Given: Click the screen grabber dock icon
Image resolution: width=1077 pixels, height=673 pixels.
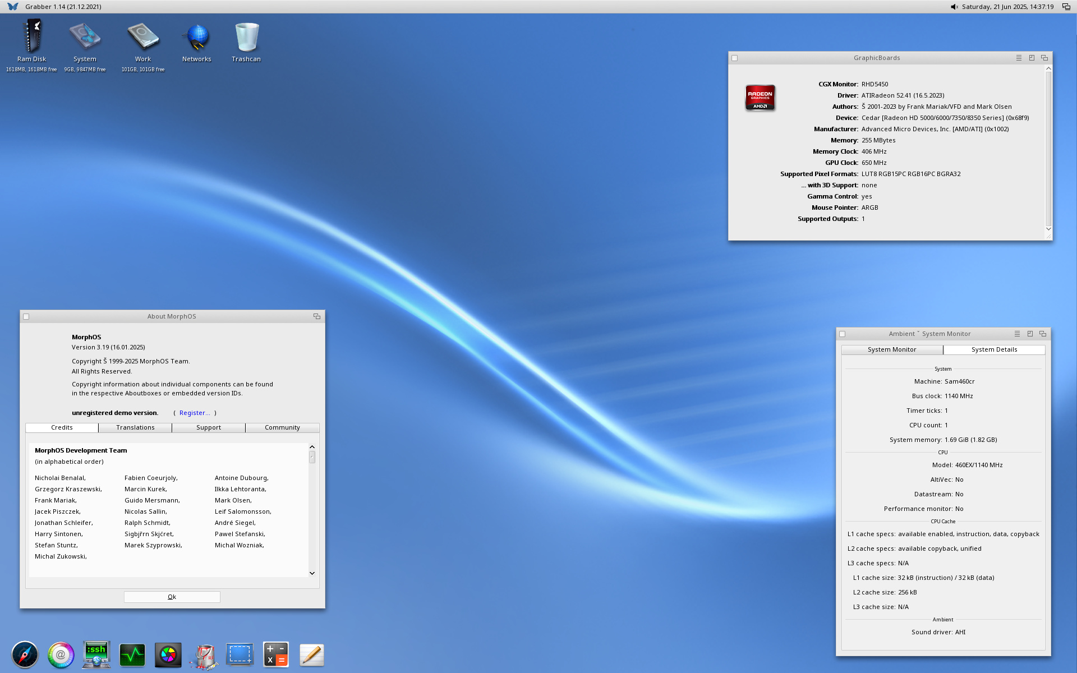Looking at the screenshot, I should point(240,654).
